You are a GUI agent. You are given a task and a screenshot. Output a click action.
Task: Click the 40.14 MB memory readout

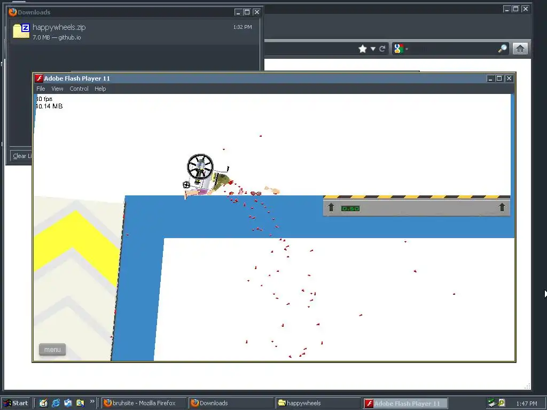[x=49, y=106]
